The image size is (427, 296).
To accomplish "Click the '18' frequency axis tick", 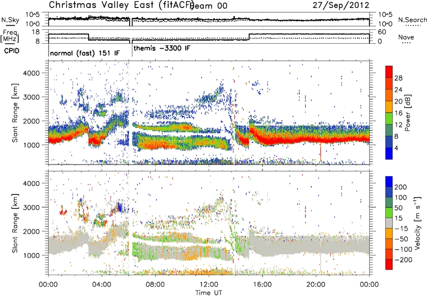I will [36, 32].
